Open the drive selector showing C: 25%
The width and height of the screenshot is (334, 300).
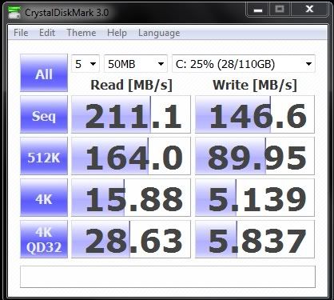(244, 64)
